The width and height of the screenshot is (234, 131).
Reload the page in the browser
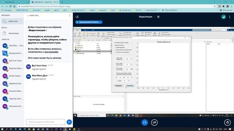click(11, 7)
